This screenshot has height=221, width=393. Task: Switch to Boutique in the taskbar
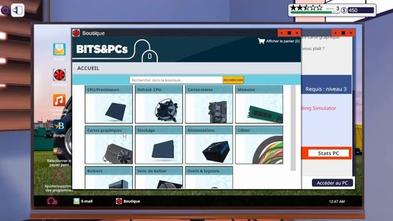pos(128,201)
